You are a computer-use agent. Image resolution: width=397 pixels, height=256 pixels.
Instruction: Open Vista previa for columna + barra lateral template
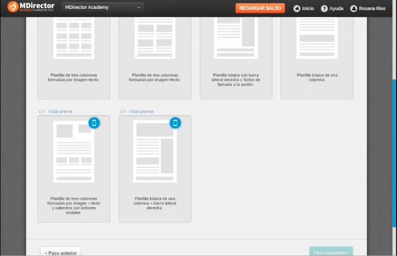(141, 112)
